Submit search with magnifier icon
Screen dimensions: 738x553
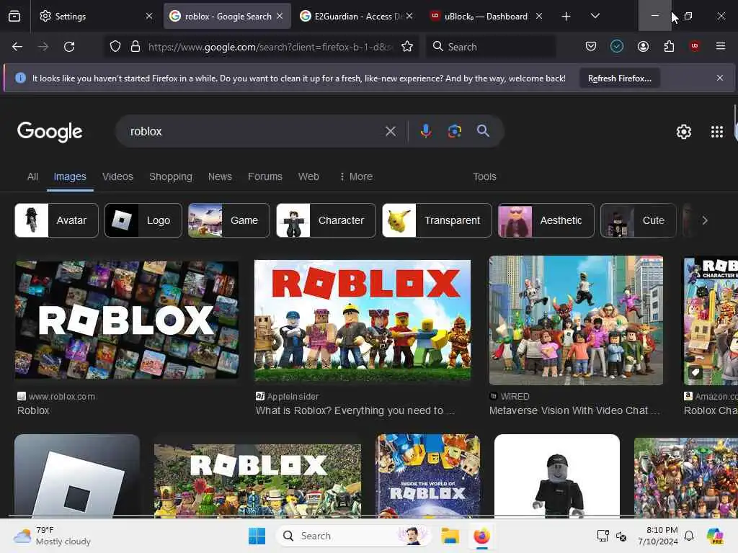point(483,131)
